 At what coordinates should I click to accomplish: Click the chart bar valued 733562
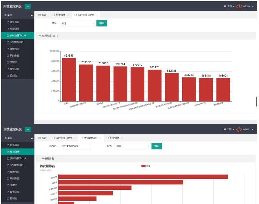86,83
